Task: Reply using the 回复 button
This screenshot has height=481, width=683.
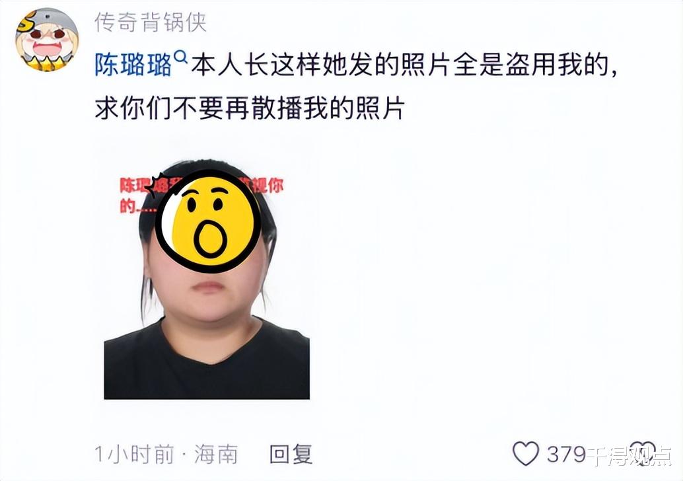Action: [291, 455]
